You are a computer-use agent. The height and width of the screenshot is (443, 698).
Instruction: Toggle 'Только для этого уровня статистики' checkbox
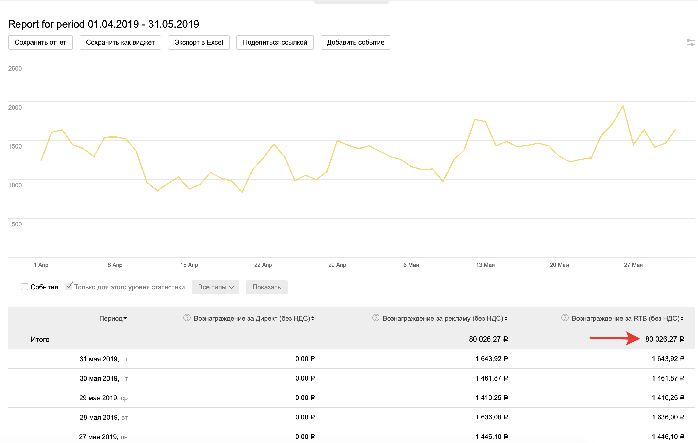point(68,286)
